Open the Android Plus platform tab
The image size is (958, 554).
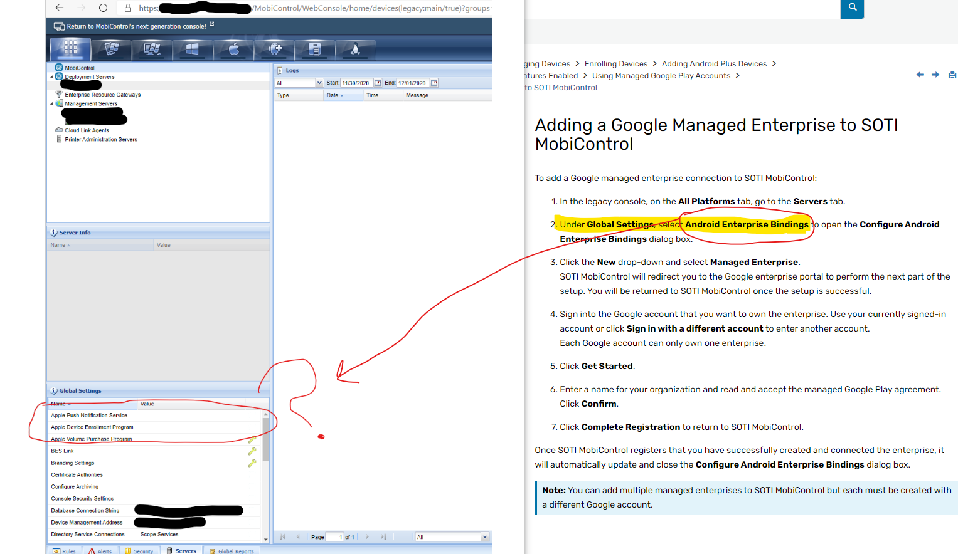[x=275, y=50]
